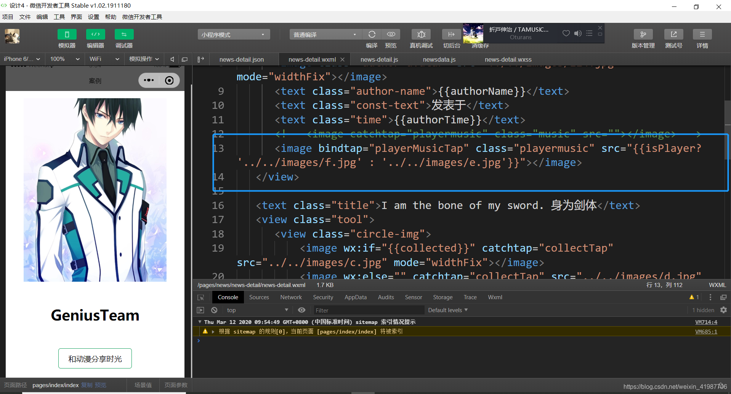
Task: Open the mini-program mode dropdown
Action: coord(234,35)
